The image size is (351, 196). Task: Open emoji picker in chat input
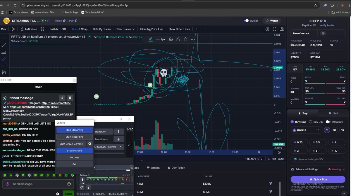tap(69, 184)
